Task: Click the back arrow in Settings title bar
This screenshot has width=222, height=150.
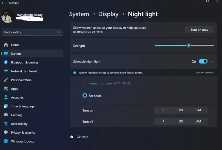Action: pos(3,3)
